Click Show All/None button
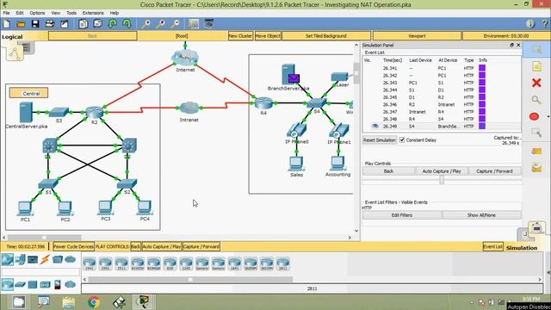This screenshot has height=310, width=551. click(x=481, y=215)
